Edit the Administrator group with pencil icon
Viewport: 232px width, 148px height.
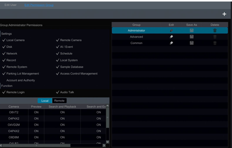(171, 30)
